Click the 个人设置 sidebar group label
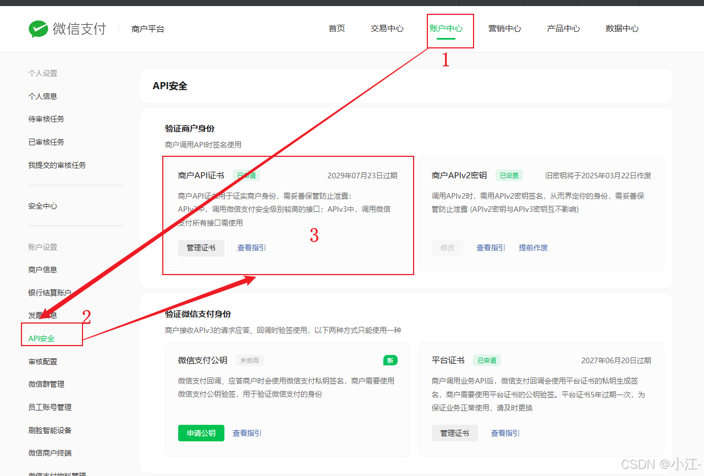The image size is (704, 476). [x=43, y=73]
